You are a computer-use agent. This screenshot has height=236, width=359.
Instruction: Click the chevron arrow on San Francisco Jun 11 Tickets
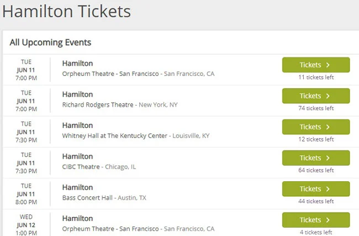pyautogui.click(x=328, y=65)
